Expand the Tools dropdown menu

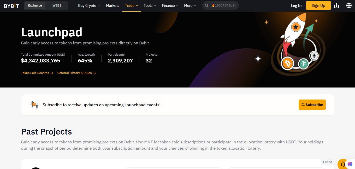click(x=150, y=5)
